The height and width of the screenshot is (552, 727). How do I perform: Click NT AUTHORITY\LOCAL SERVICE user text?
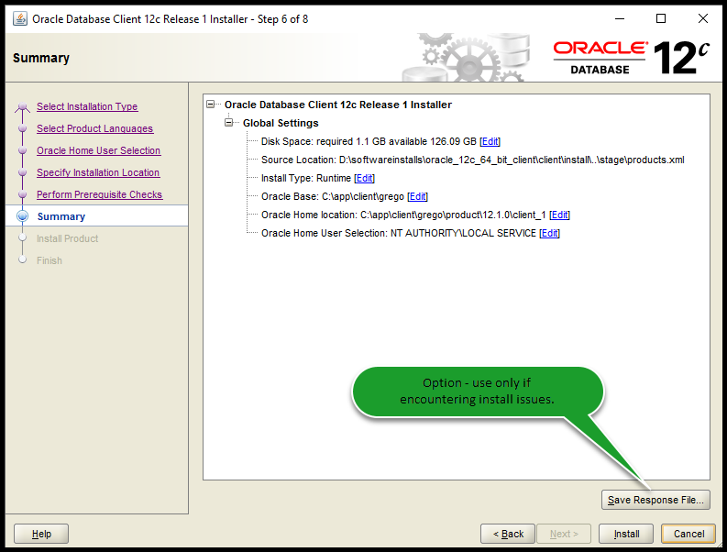463,233
